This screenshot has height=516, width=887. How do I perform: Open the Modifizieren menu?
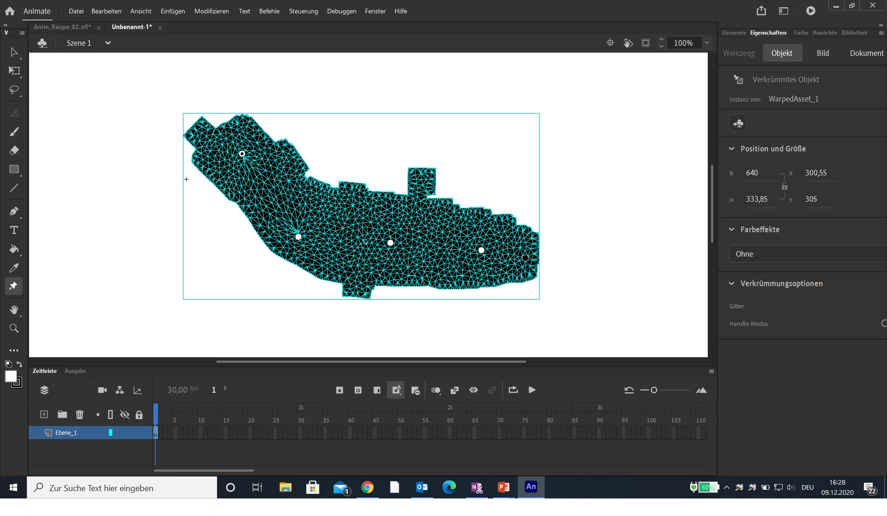click(x=212, y=11)
